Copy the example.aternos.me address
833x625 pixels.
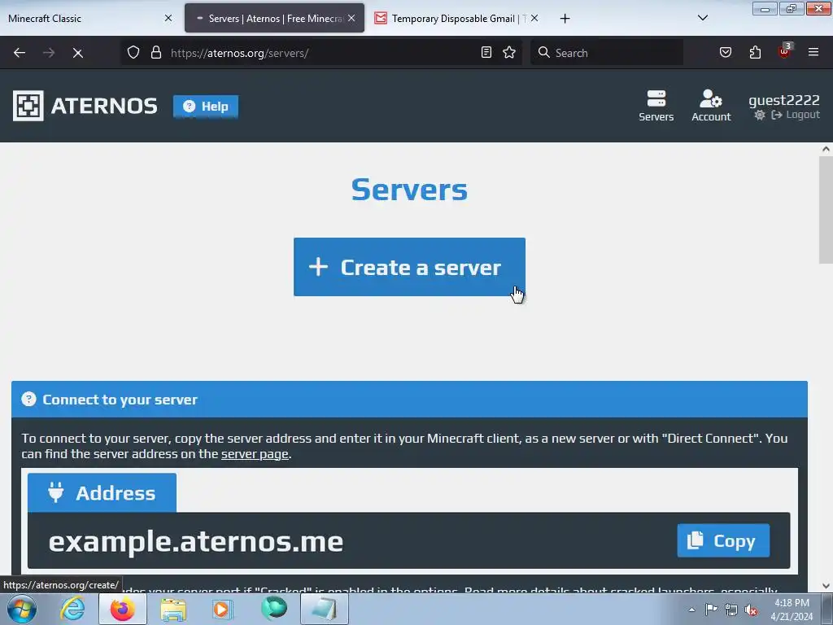pyautogui.click(x=723, y=540)
